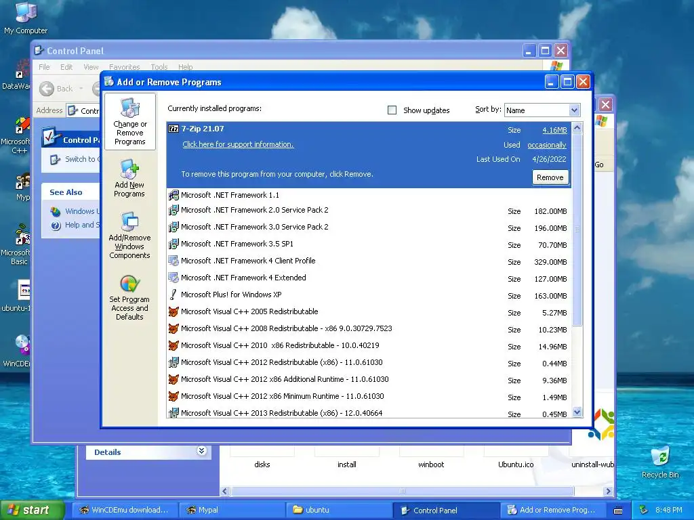Open the WinCDEmu desktop shortcut
Screen dimensions: 694x520
18,351
